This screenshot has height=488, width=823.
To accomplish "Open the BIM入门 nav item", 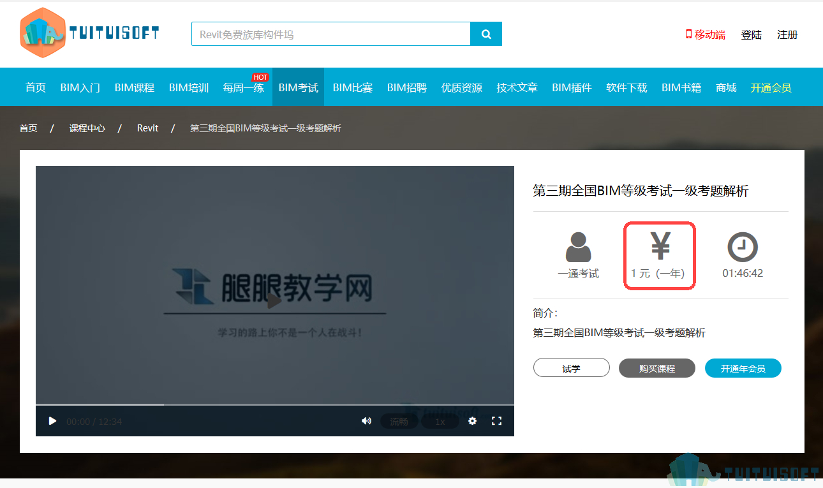I will (x=80, y=87).
